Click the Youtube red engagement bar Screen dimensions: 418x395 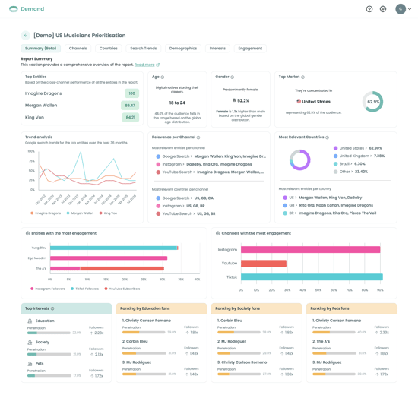coord(264,264)
